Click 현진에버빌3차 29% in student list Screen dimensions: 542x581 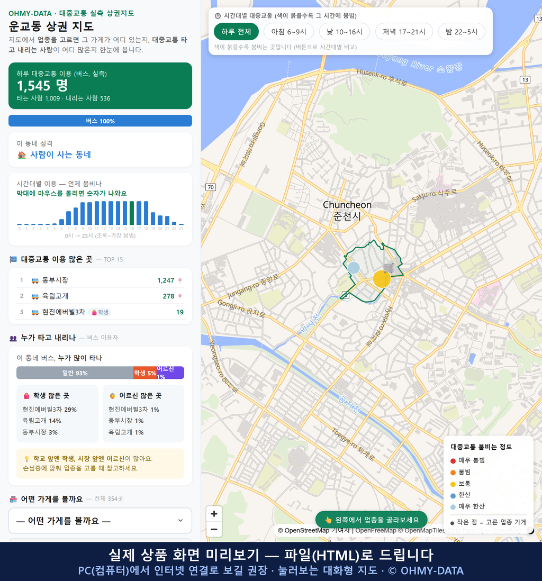pyautogui.click(x=49, y=410)
